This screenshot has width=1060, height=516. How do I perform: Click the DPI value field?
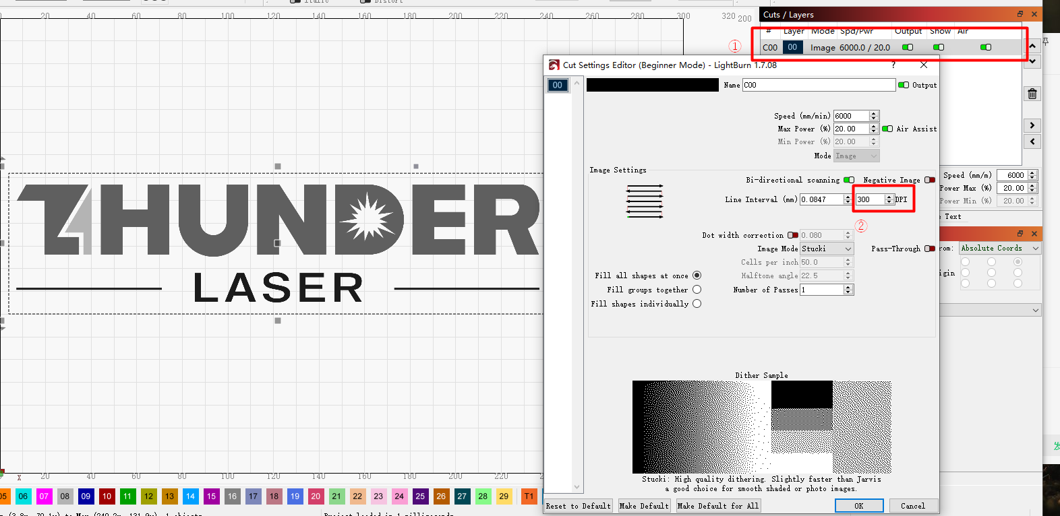pyautogui.click(x=870, y=199)
